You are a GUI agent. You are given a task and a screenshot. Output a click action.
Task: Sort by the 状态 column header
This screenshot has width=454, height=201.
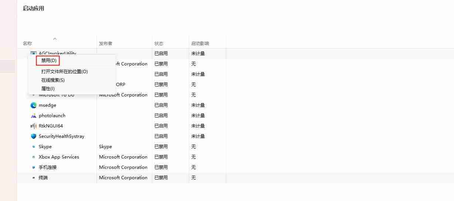point(159,44)
